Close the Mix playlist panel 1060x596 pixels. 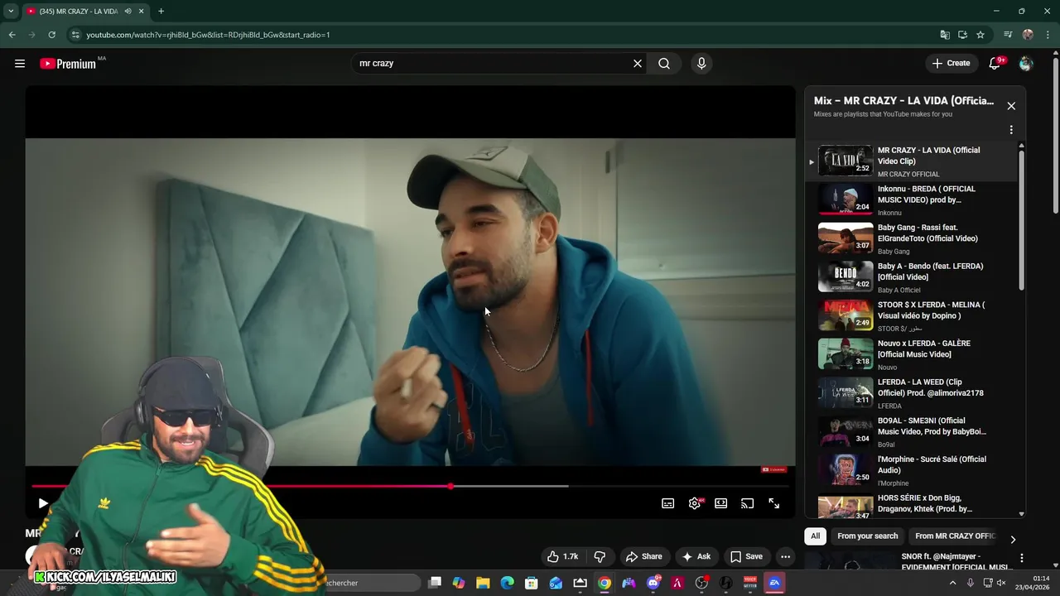[1011, 106]
